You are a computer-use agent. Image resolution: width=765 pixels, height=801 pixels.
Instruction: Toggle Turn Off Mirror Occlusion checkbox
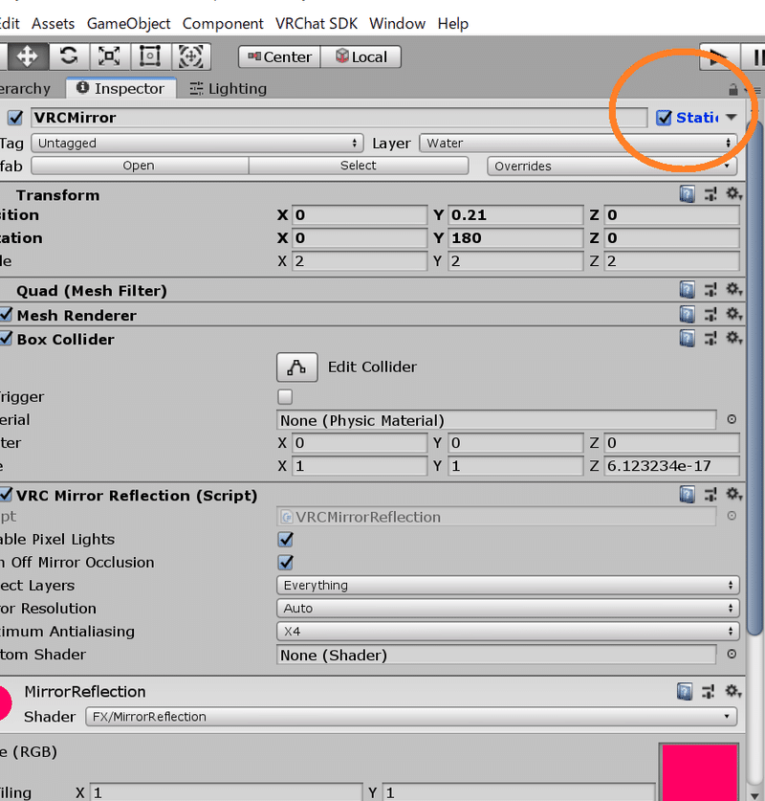(285, 562)
